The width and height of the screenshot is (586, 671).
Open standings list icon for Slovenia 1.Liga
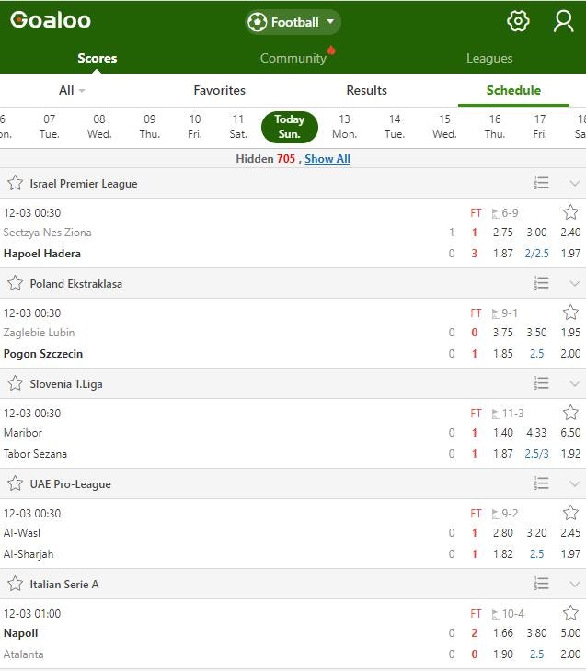541,383
